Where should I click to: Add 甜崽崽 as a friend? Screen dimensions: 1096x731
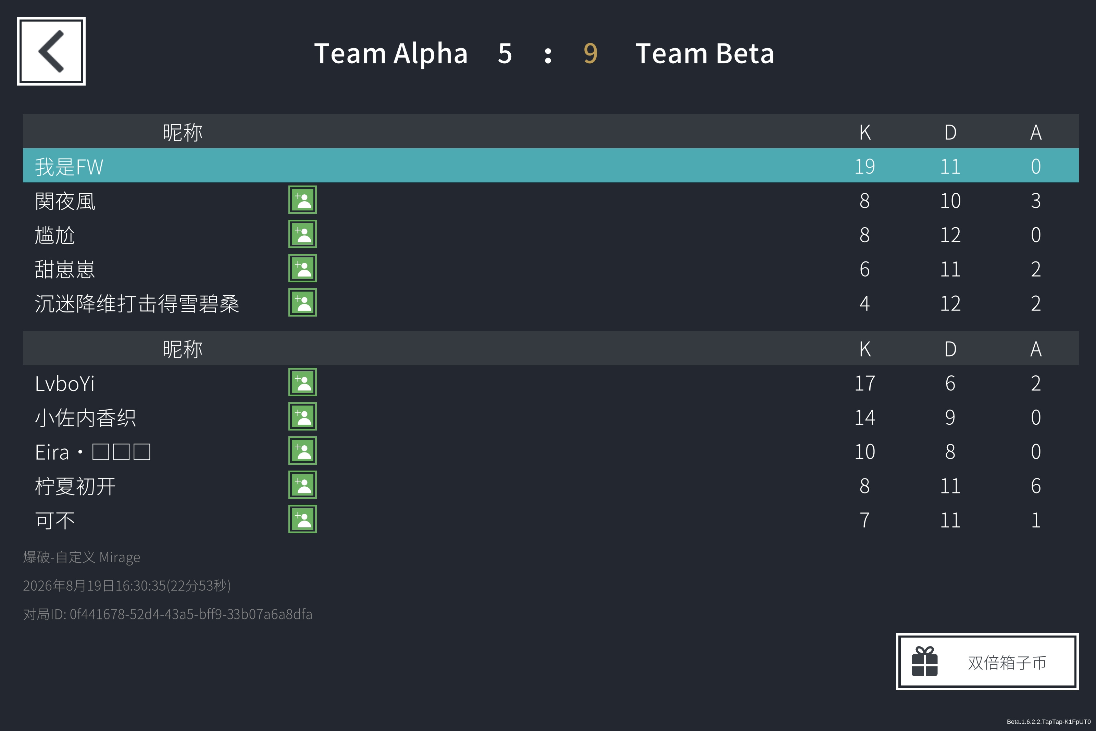coord(302,268)
